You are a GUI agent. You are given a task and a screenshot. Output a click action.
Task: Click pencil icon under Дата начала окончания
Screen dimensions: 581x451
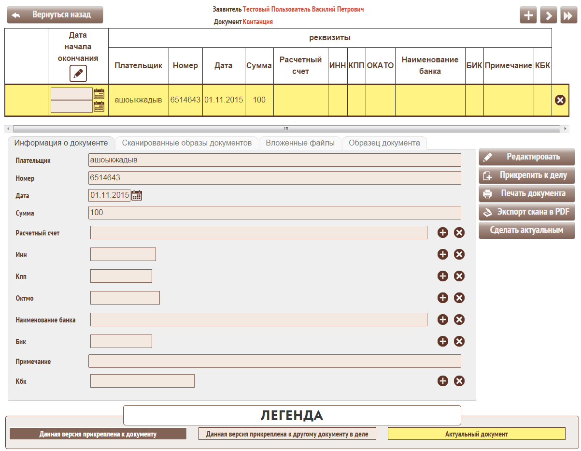[78, 74]
